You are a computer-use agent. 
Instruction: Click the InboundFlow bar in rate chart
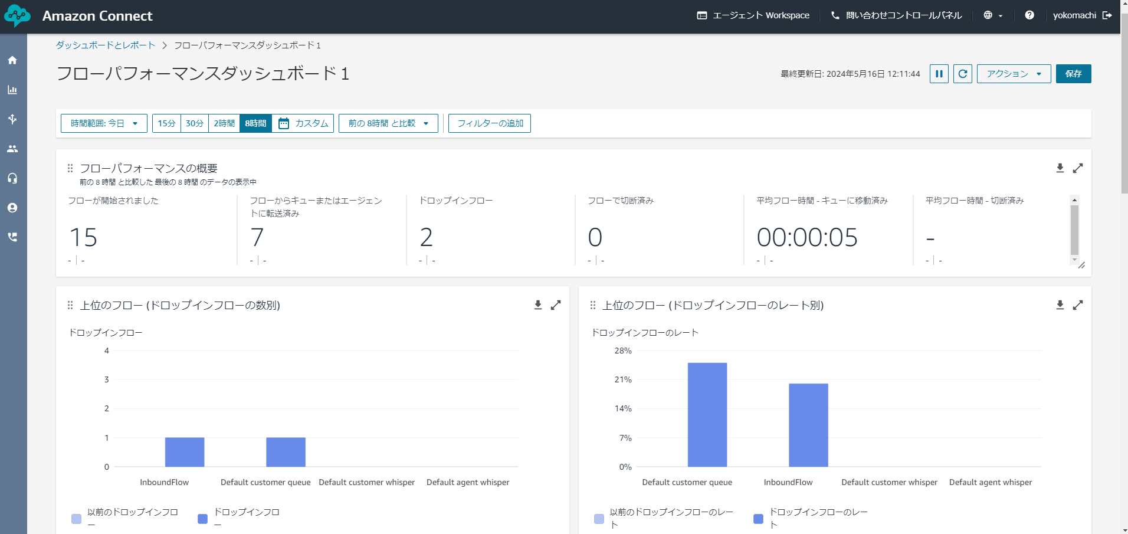tap(808, 425)
